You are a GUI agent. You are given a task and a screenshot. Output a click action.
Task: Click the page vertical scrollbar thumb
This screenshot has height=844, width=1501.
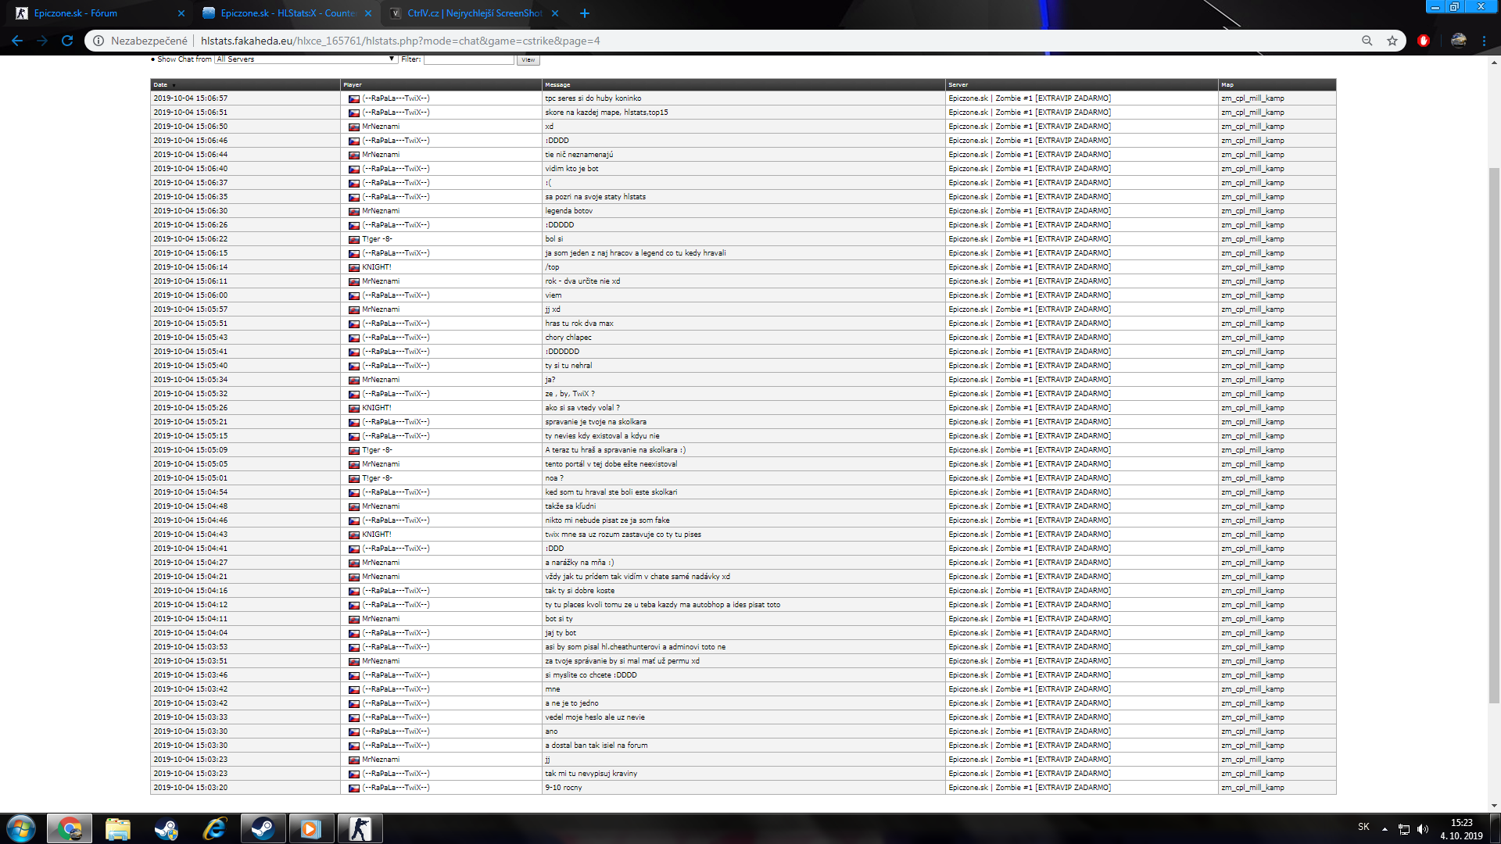pos(1494,434)
